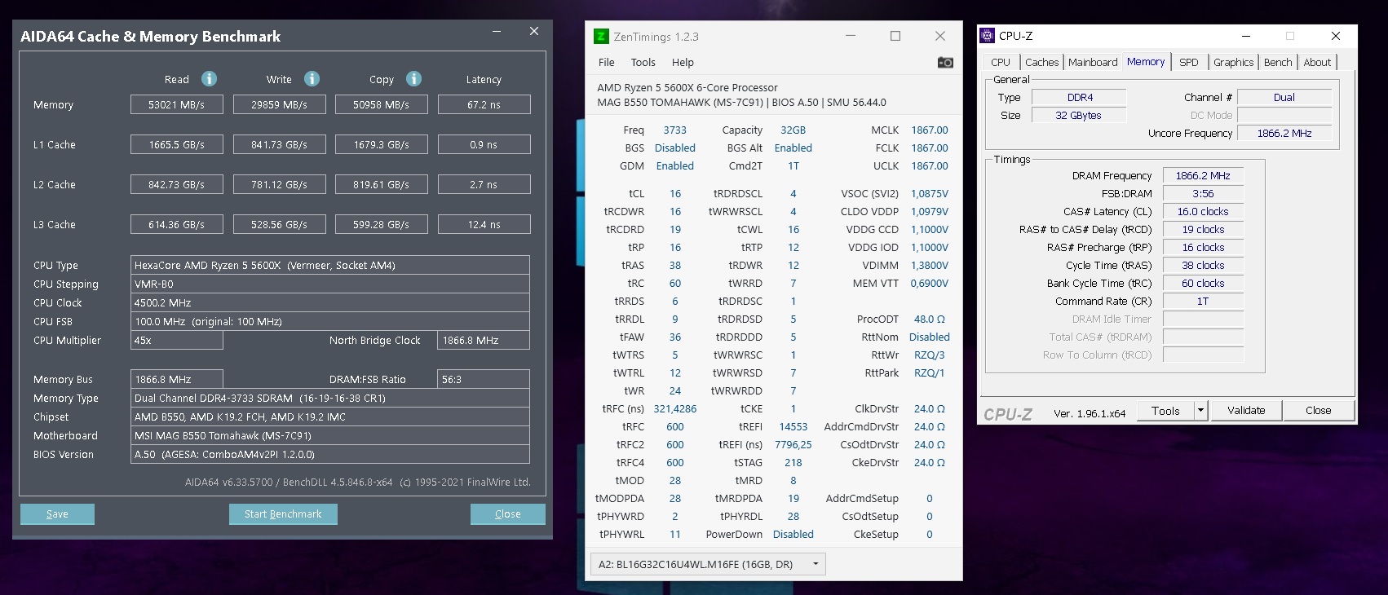
Task: Take a ZenTimings screenshot with camera icon
Action: (945, 62)
